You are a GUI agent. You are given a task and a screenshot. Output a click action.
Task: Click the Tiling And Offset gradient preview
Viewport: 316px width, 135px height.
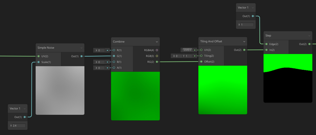[223, 90]
